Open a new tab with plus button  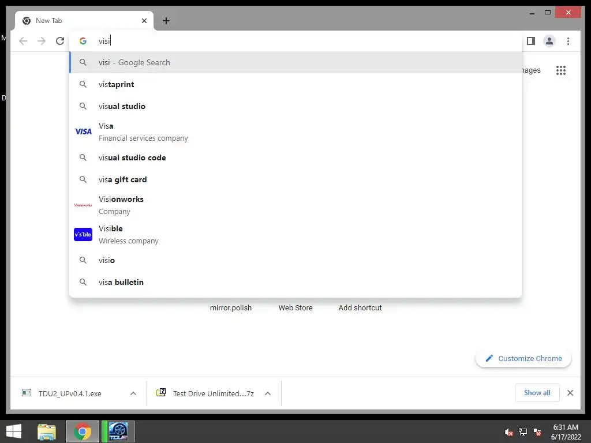coord(166,21)
